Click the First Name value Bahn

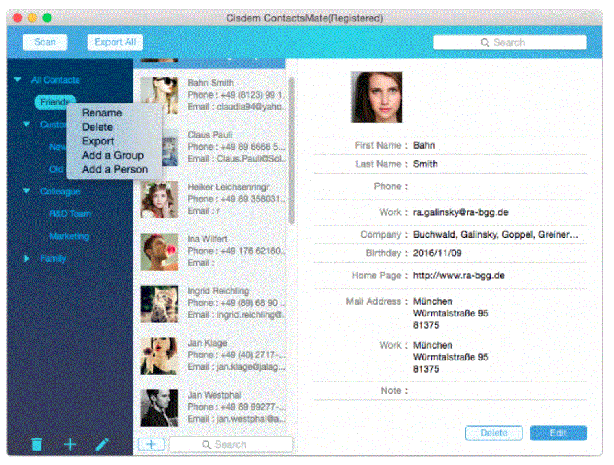tap(424, 145)
